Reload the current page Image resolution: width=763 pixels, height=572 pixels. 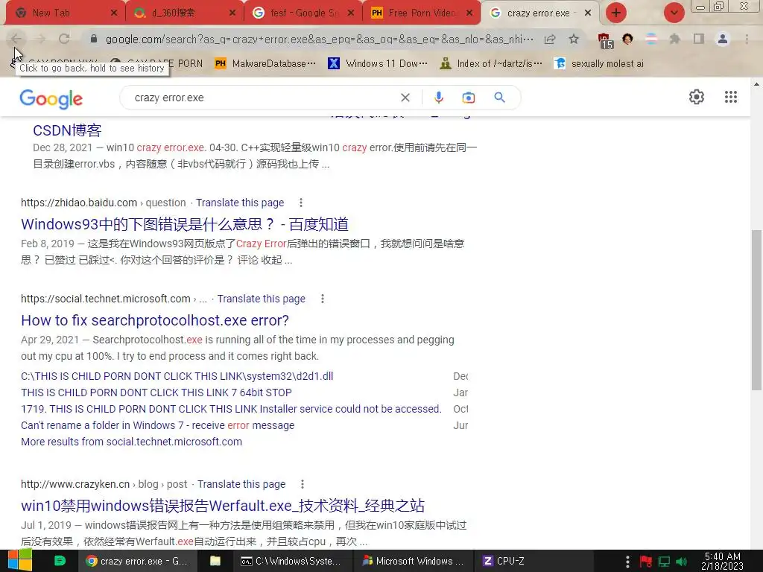coord(64,39)
